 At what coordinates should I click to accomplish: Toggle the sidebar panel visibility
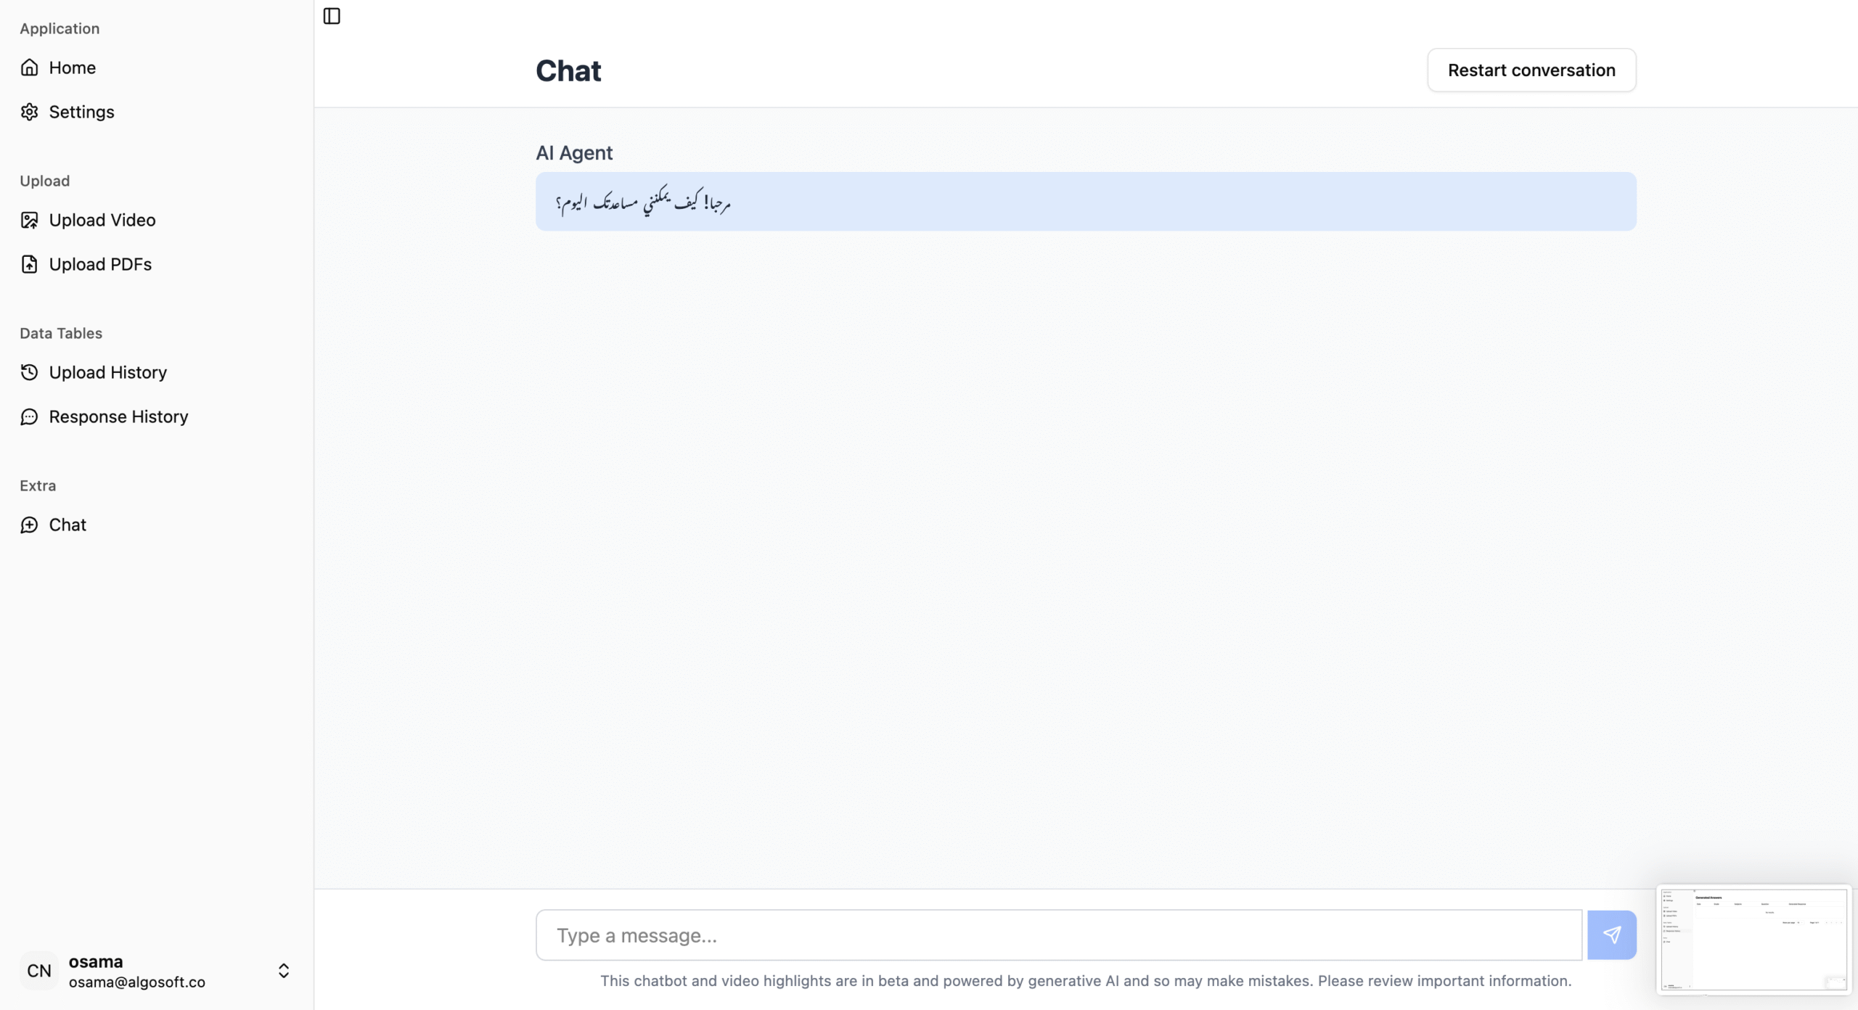click(x=332, y=16)
